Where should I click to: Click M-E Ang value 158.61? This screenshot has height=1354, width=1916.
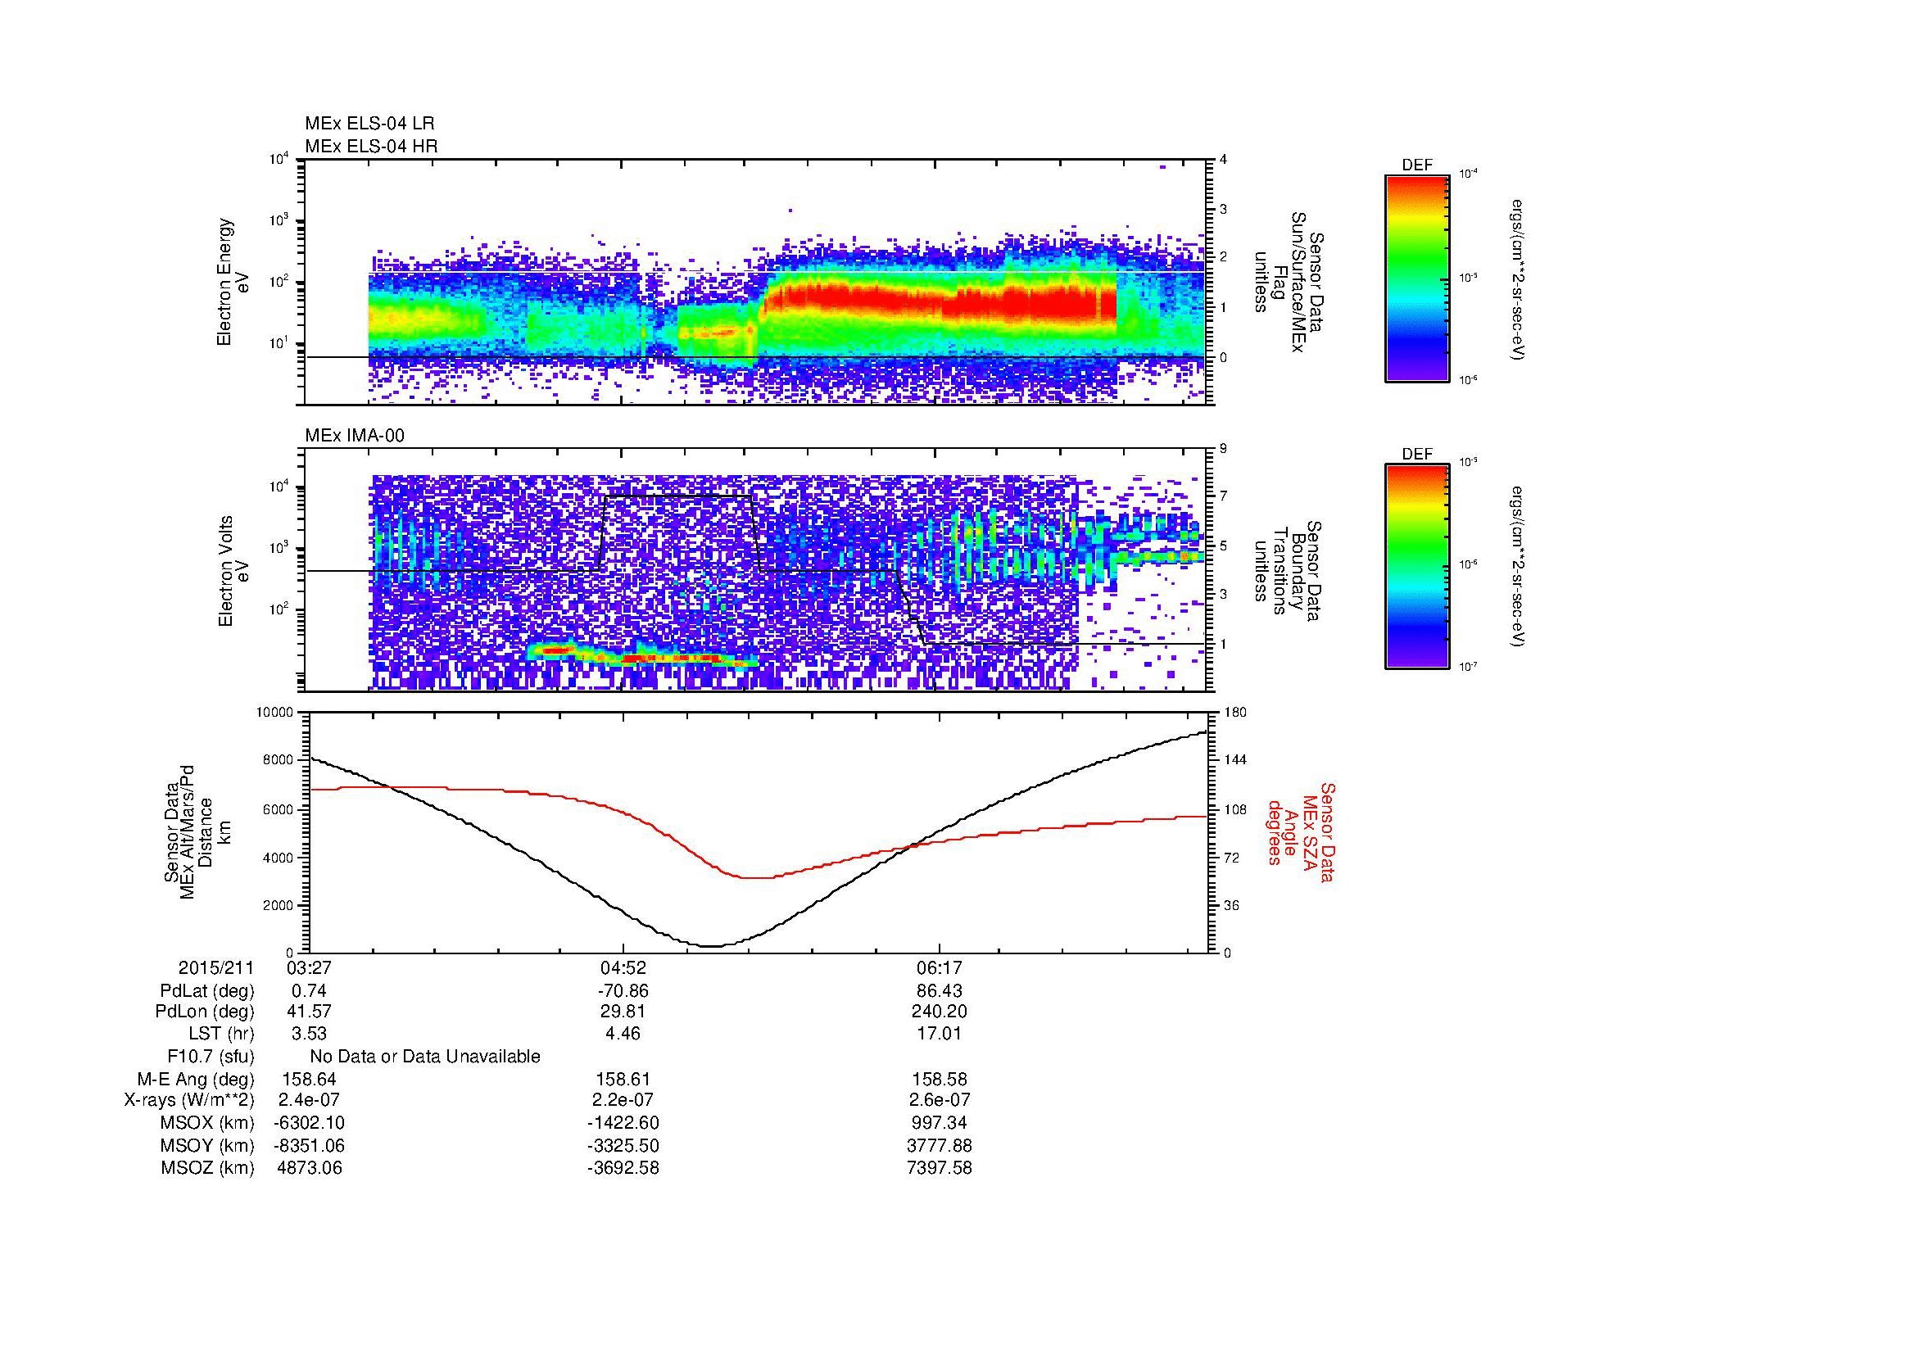coord(623,1080)
